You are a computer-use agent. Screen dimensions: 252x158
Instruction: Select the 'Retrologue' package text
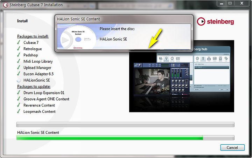[33, 49]
